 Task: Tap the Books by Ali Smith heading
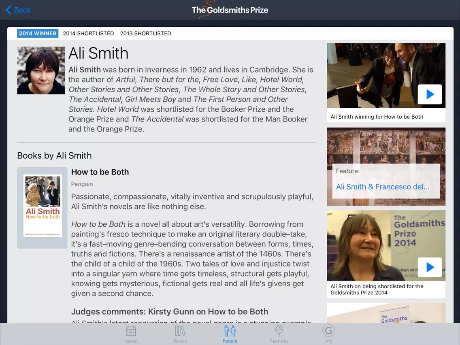(54, 155)
